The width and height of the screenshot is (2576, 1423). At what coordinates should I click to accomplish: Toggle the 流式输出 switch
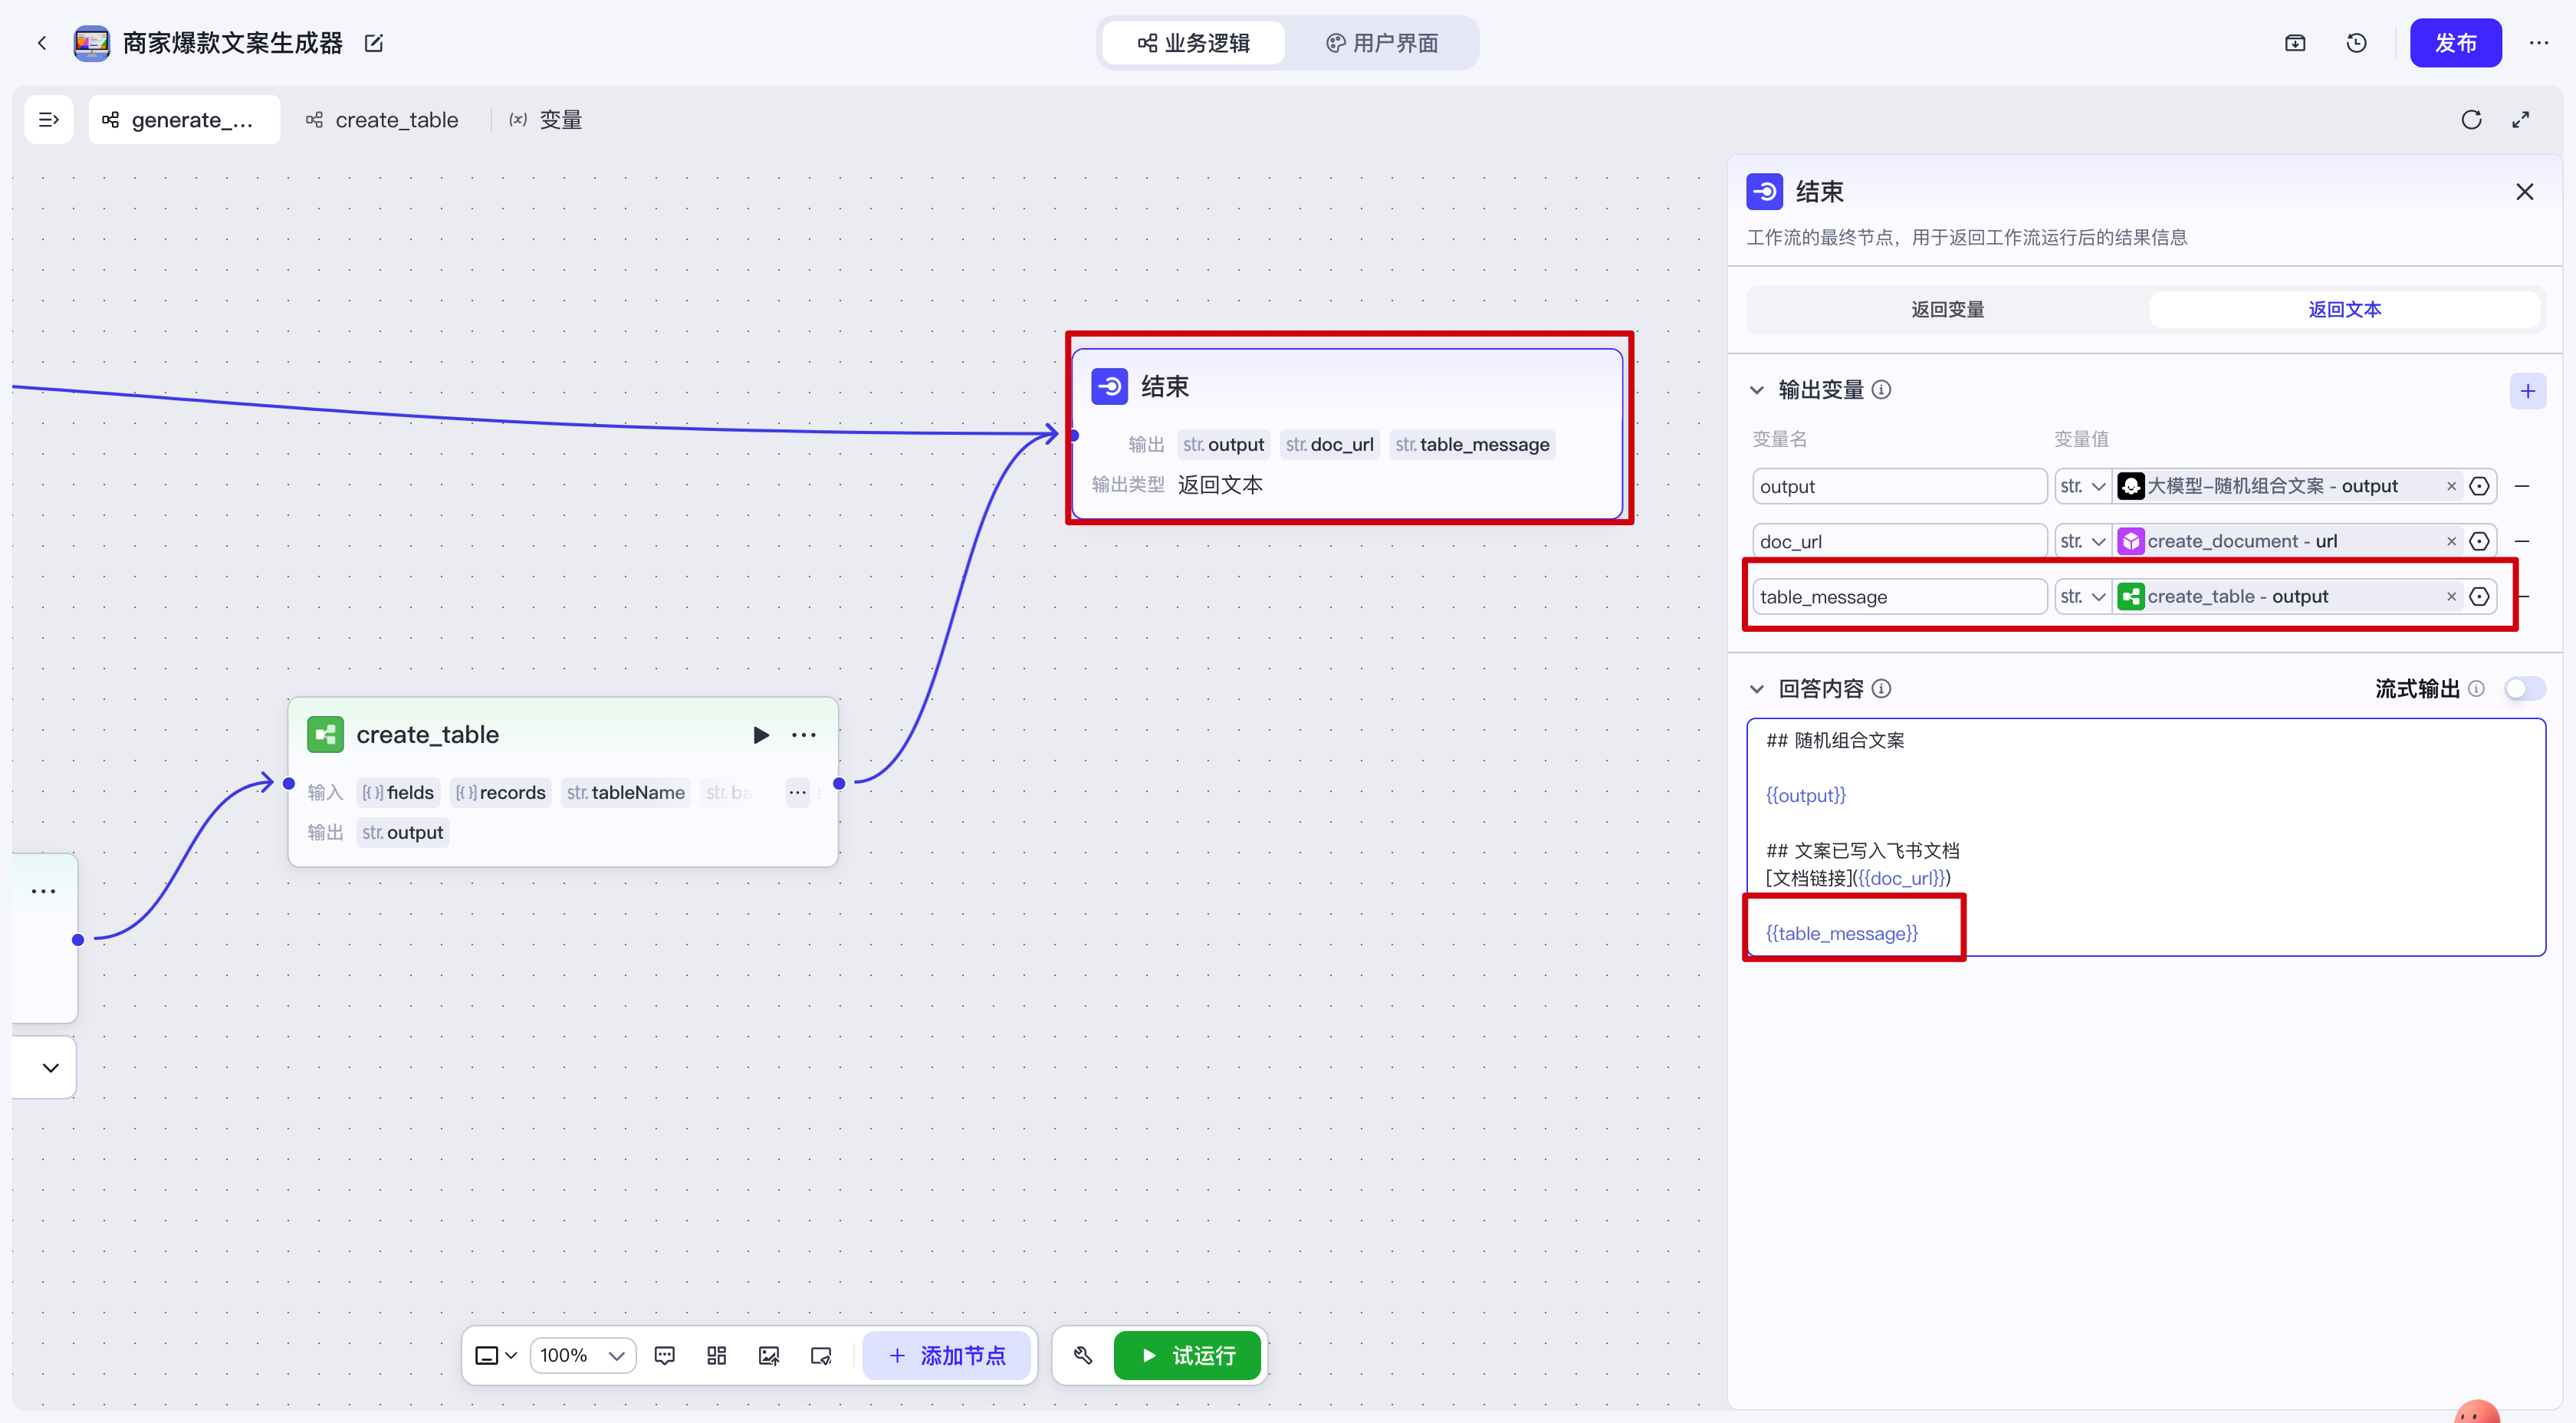tap(2523, 689)
